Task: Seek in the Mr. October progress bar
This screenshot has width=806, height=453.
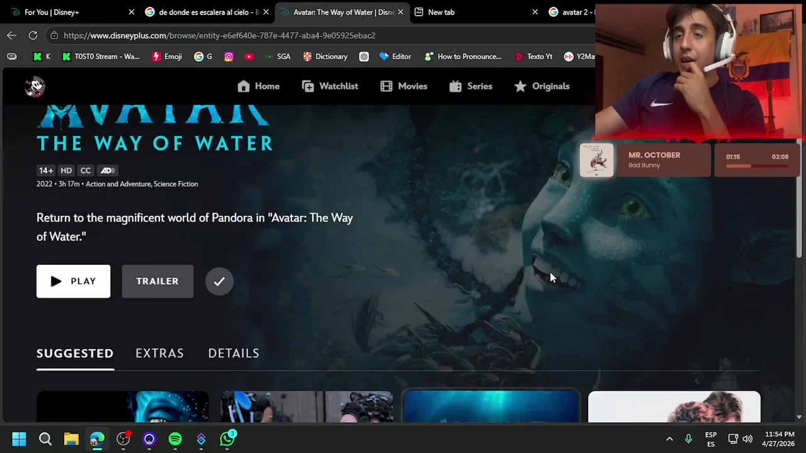Action: click(757, 166)
